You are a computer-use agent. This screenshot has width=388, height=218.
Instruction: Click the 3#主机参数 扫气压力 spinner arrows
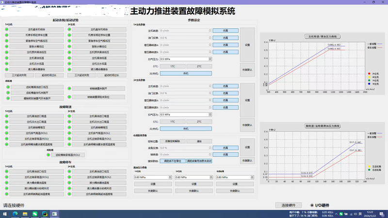210,115
